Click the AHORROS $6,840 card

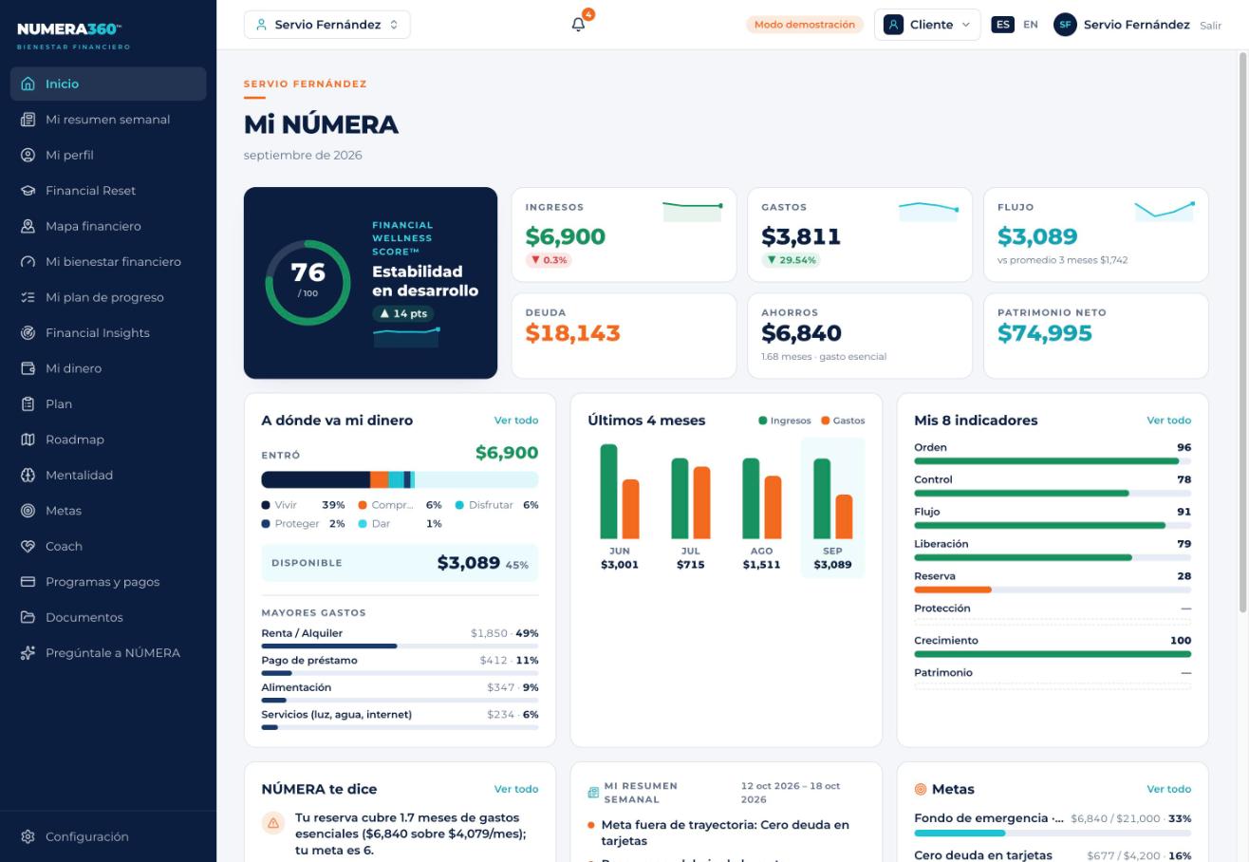pyautogui.click(x=860, y=336)
